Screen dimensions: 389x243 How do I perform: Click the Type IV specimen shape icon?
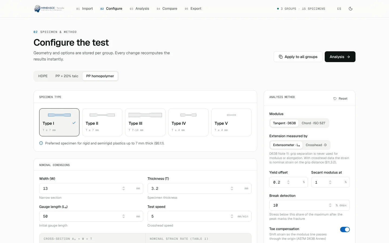coord(188,115)
